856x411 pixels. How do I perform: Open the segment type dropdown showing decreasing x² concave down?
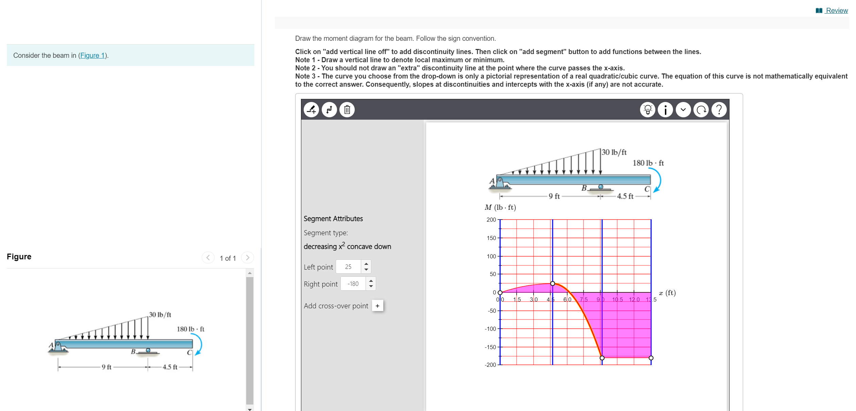(348, 246)
